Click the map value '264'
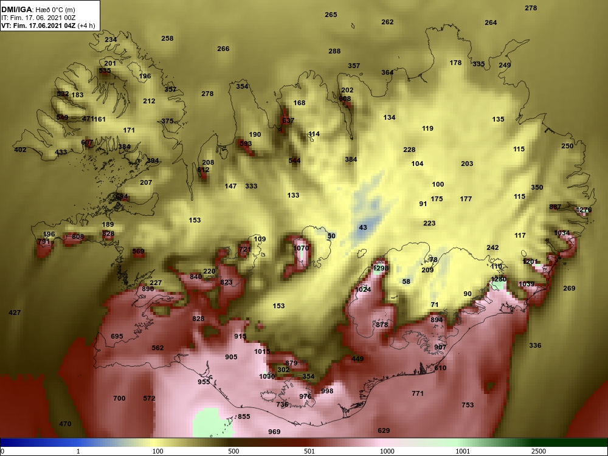The width and height of the screenshot is (608, 456). click(x=491, y=22)
